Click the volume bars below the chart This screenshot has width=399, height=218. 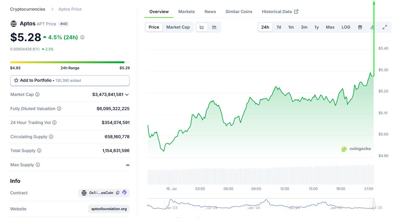tap(261, 175)
